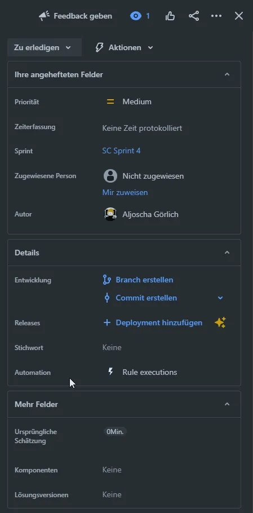The image size is (253, 513).
Task: Toggle the watch eye icon
Action: click(x=136, y=16)
